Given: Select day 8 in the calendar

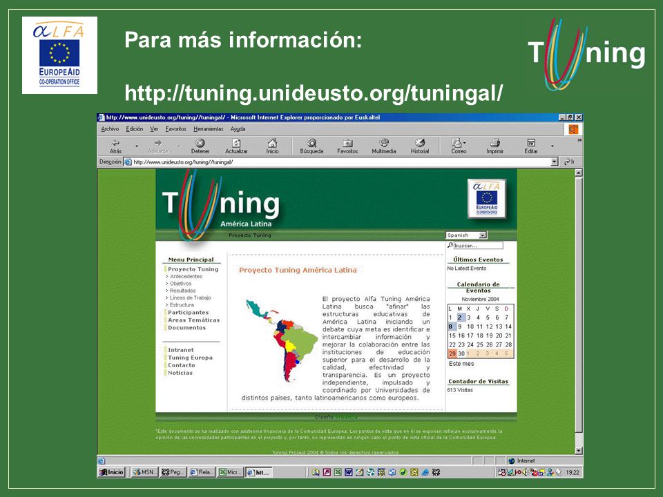Looking at the screenshot, I should [451, 327].
